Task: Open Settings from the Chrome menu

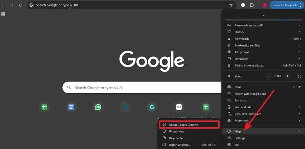Action: [x=263, y=138]
